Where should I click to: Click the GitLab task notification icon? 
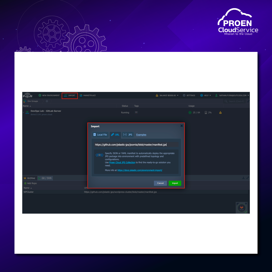(242, 208)
